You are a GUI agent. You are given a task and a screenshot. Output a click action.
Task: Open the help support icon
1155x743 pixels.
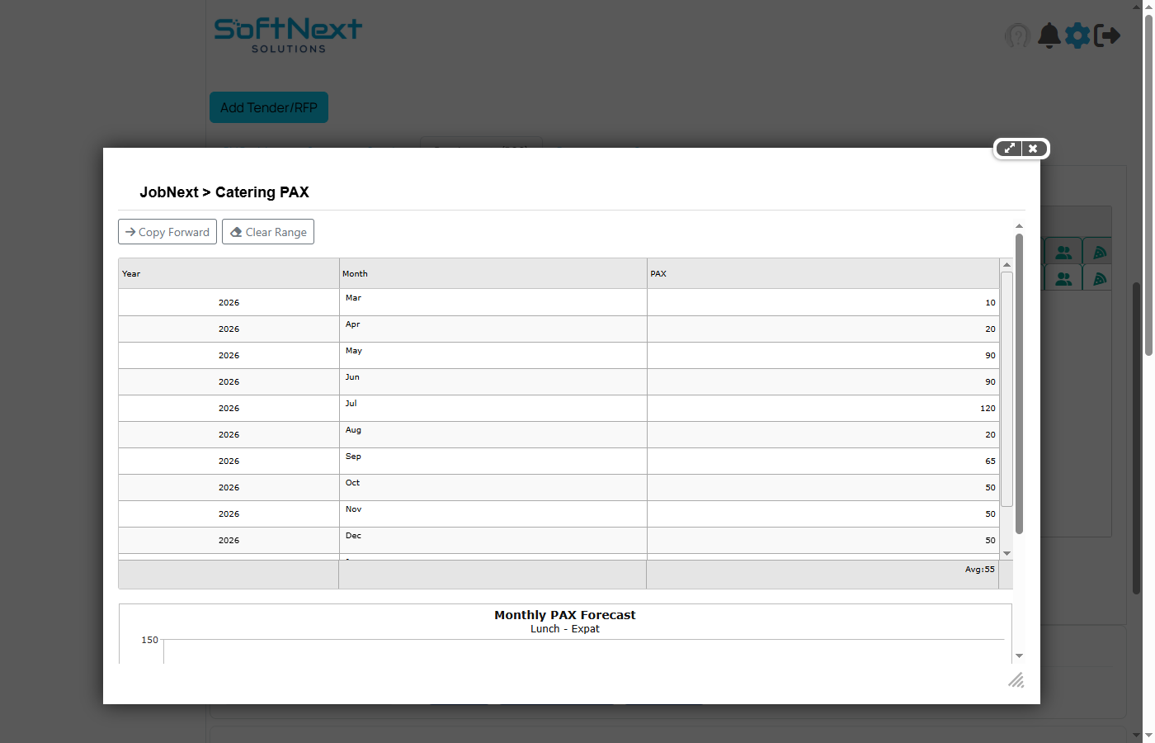click(1018, 35)
